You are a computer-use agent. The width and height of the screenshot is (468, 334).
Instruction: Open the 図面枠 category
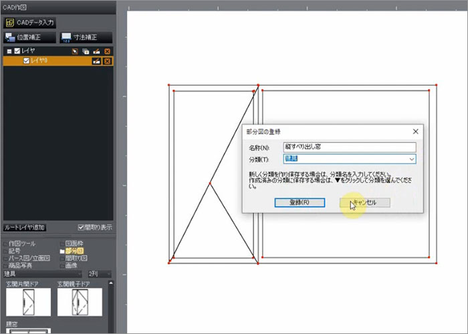tap(72, 244)
